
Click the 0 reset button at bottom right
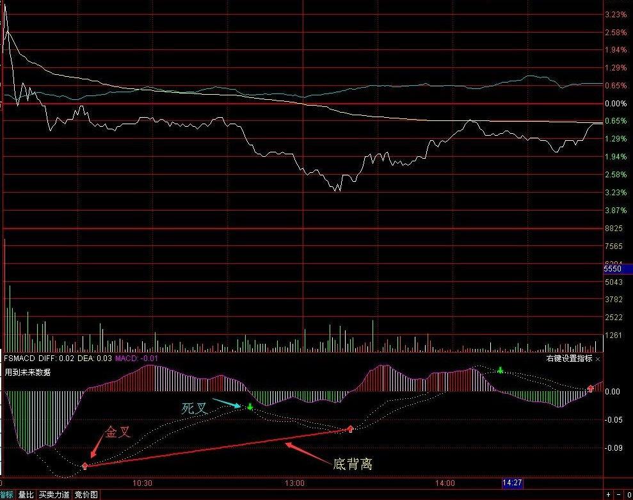pyautogui.click(x=629, y=495)
